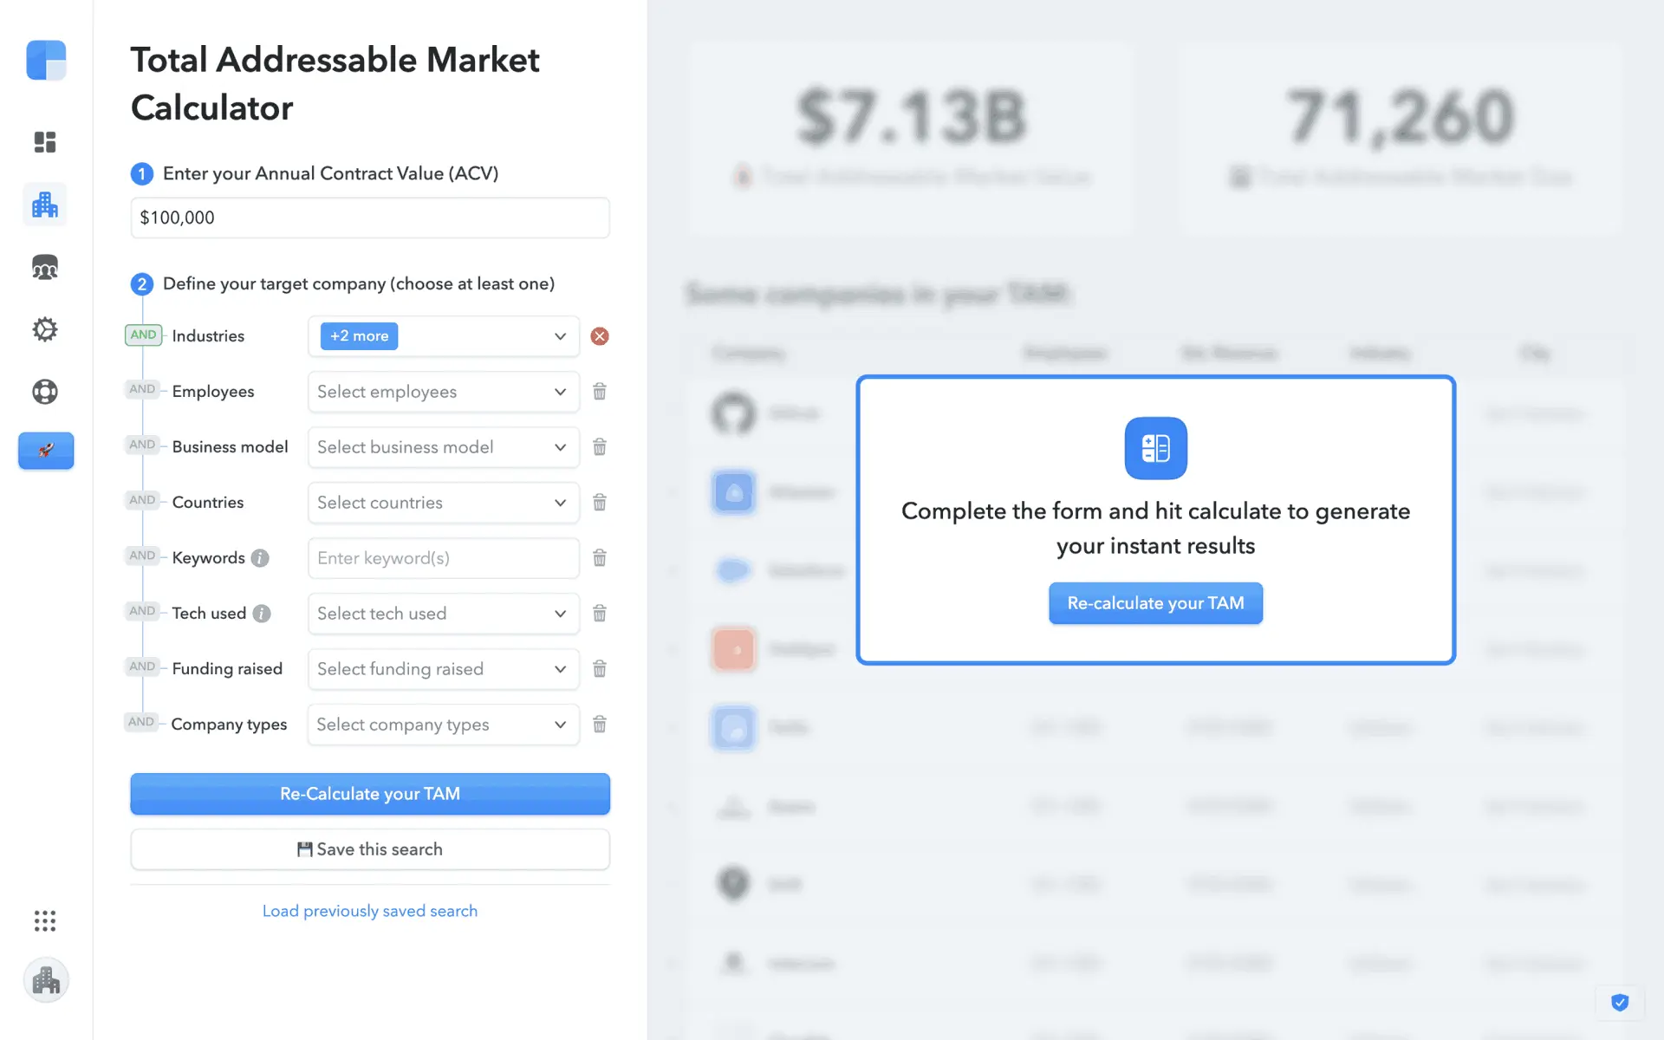The height and width of the screenshot is (1040, 1664).
Task: Open the people group icon in sidebar
Action: [x=45, y=268]
